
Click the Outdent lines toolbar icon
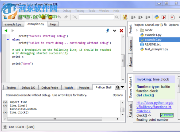[x=140, y=17]
